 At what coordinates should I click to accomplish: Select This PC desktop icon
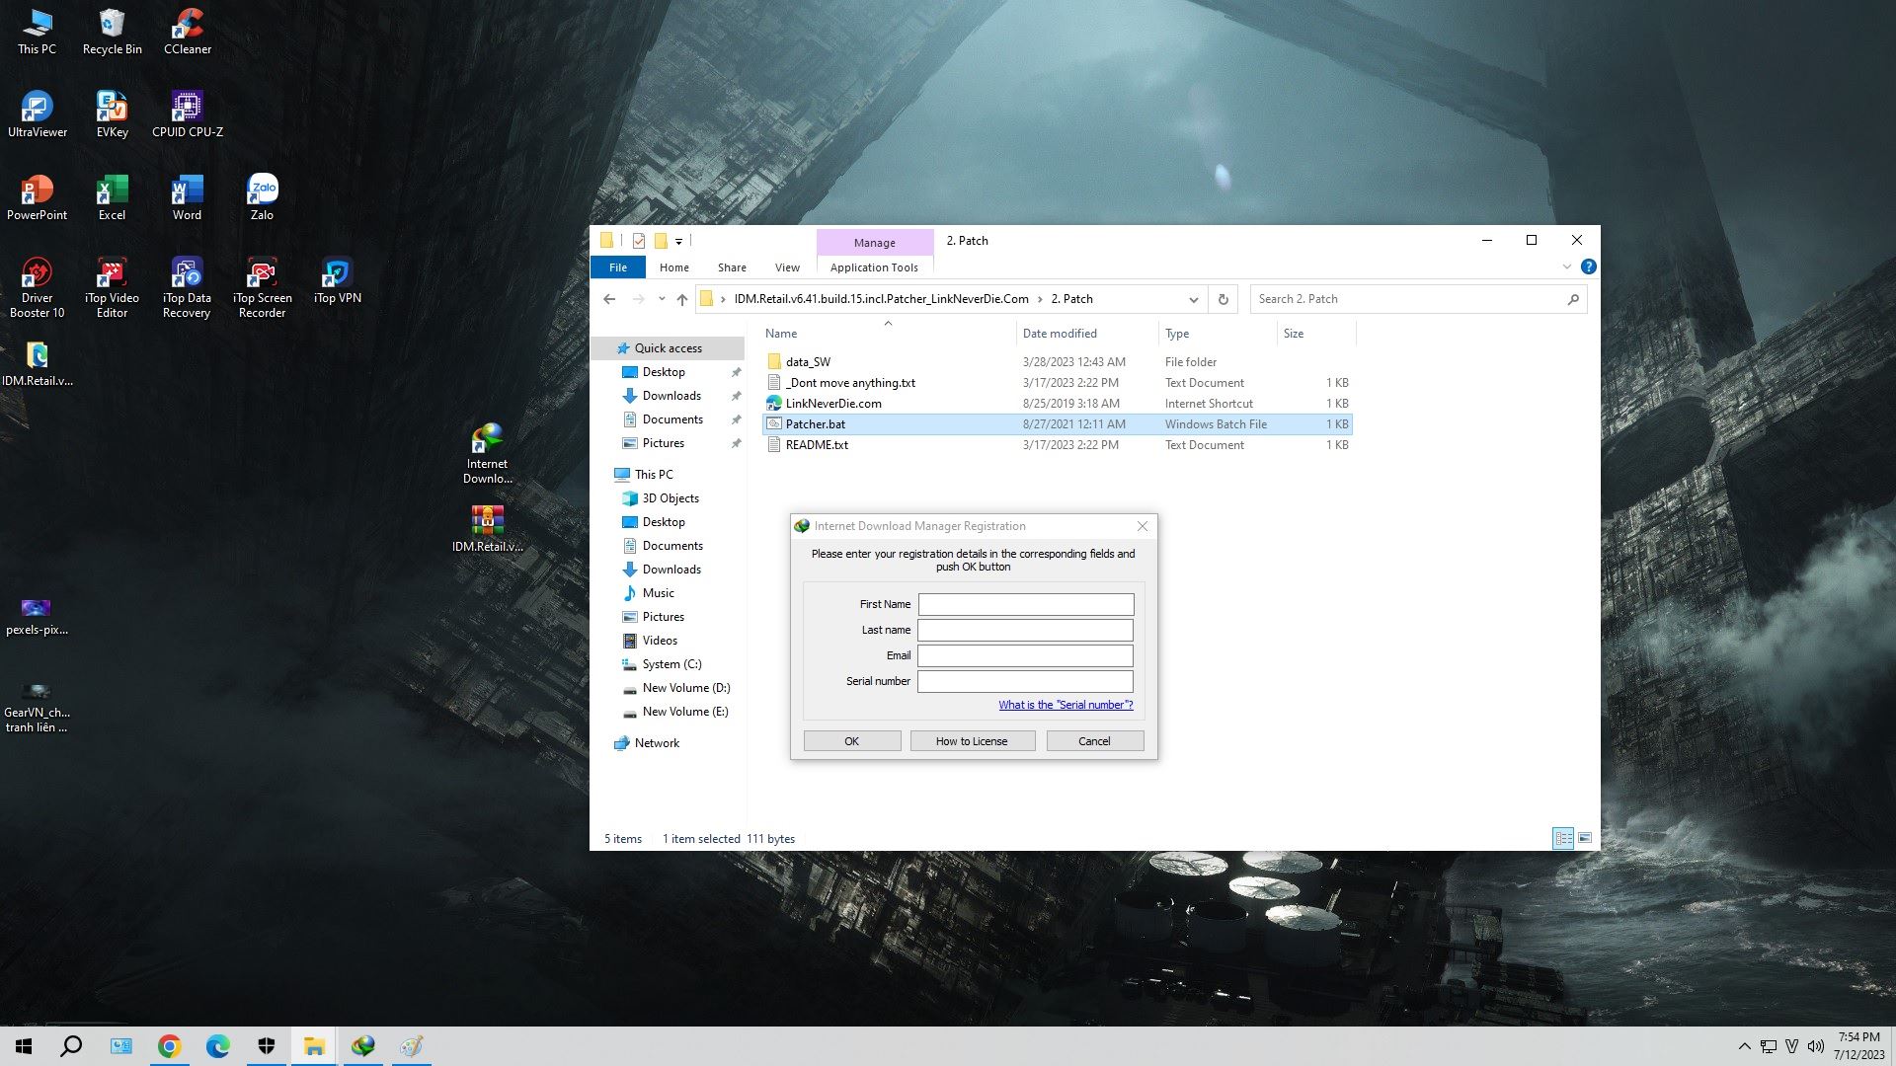(x=38, y=32)
